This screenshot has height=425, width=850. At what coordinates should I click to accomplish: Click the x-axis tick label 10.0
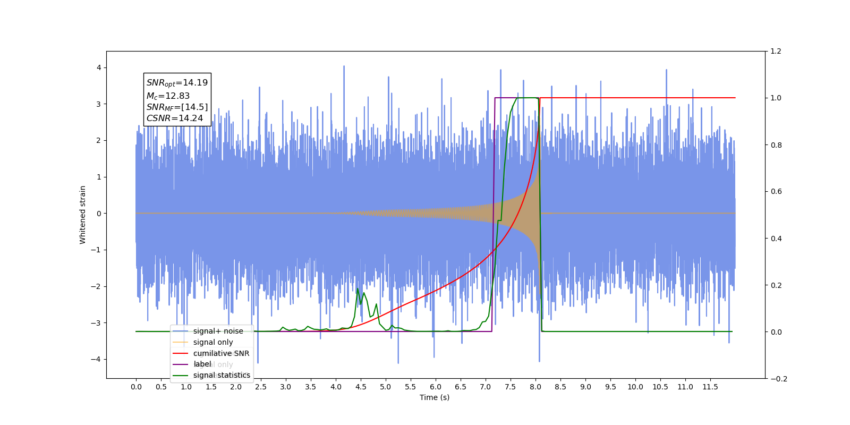[x=635, y=387]
